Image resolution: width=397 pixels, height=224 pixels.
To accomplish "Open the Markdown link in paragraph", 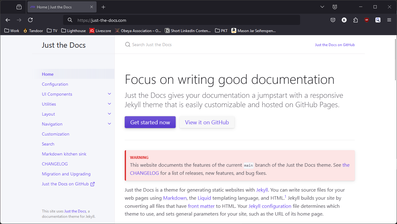I will coord(175,198).
